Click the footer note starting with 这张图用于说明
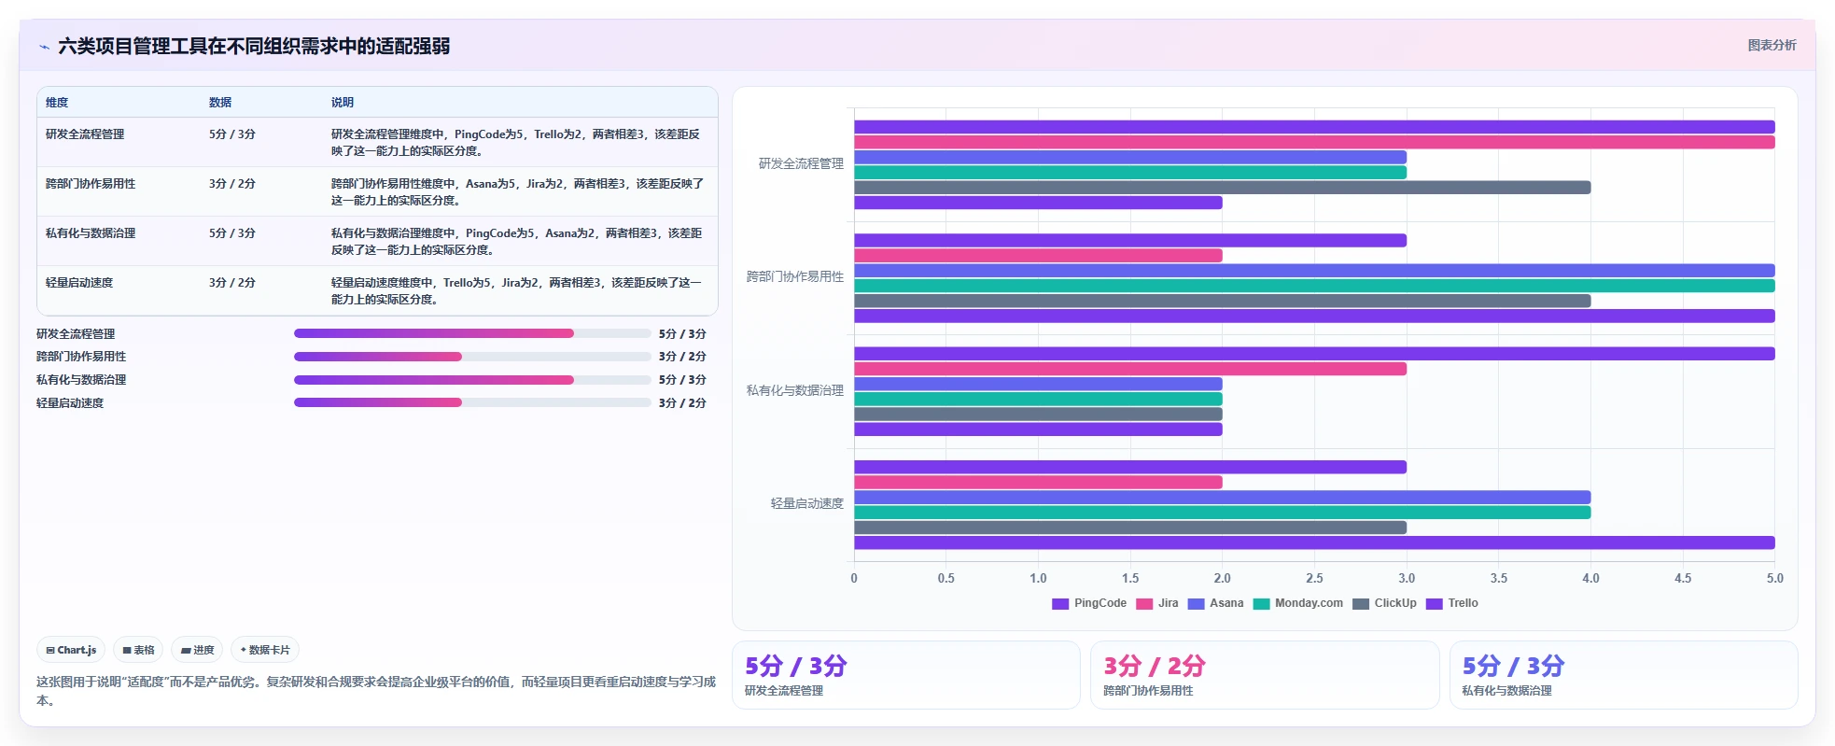1835x746 pixels. pyautogui.click(x=376, y=691)
